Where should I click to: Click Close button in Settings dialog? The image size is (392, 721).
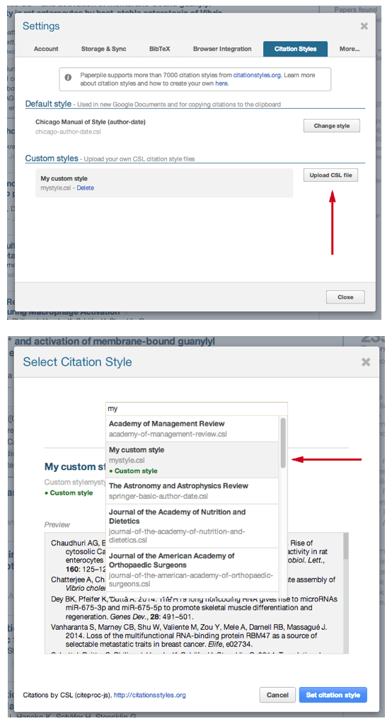345,297
